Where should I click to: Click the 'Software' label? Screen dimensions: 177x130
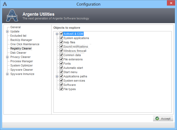pyautogui.click(x=70, y=85)
